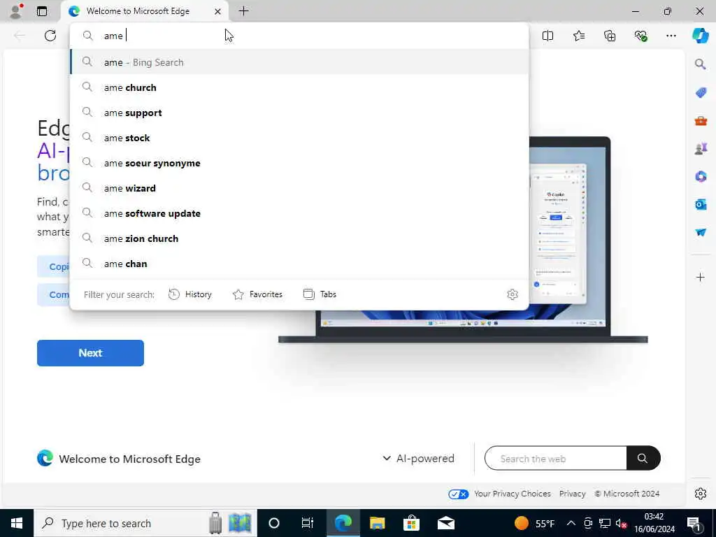Viewport: 716px width, 537px height.
Task: Open the Edge profile icon
Action: click(x=16, y=11)
